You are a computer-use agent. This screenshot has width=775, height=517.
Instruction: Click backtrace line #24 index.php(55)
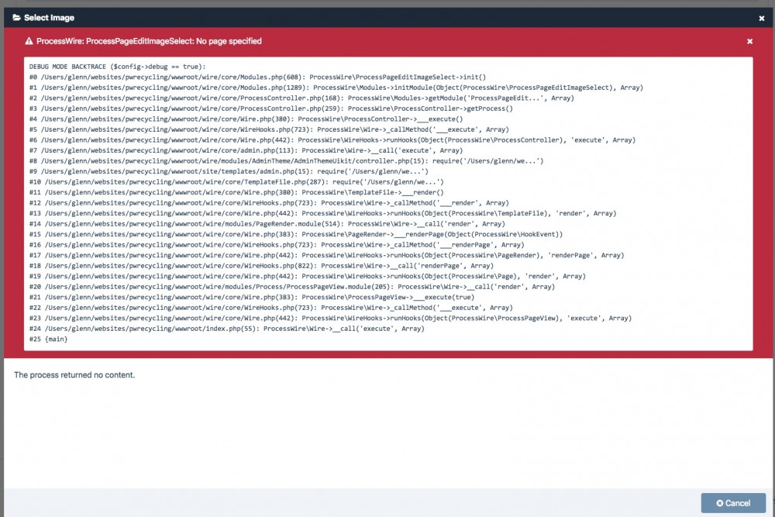(x=226, y=329)
